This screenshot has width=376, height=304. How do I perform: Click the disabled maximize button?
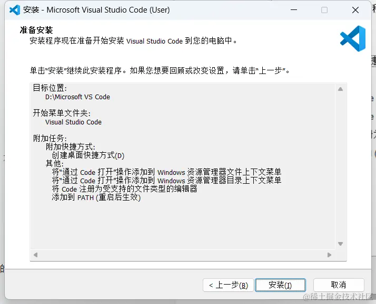324,10
